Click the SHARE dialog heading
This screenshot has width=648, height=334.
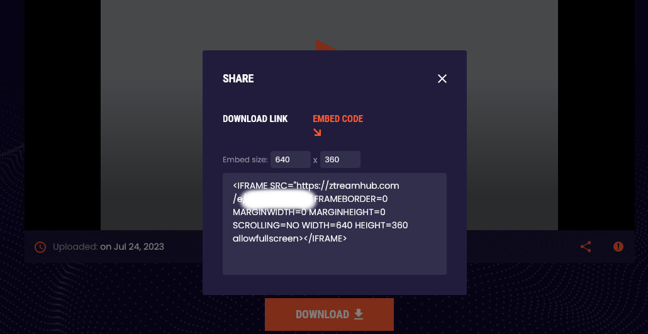point(238,79)
